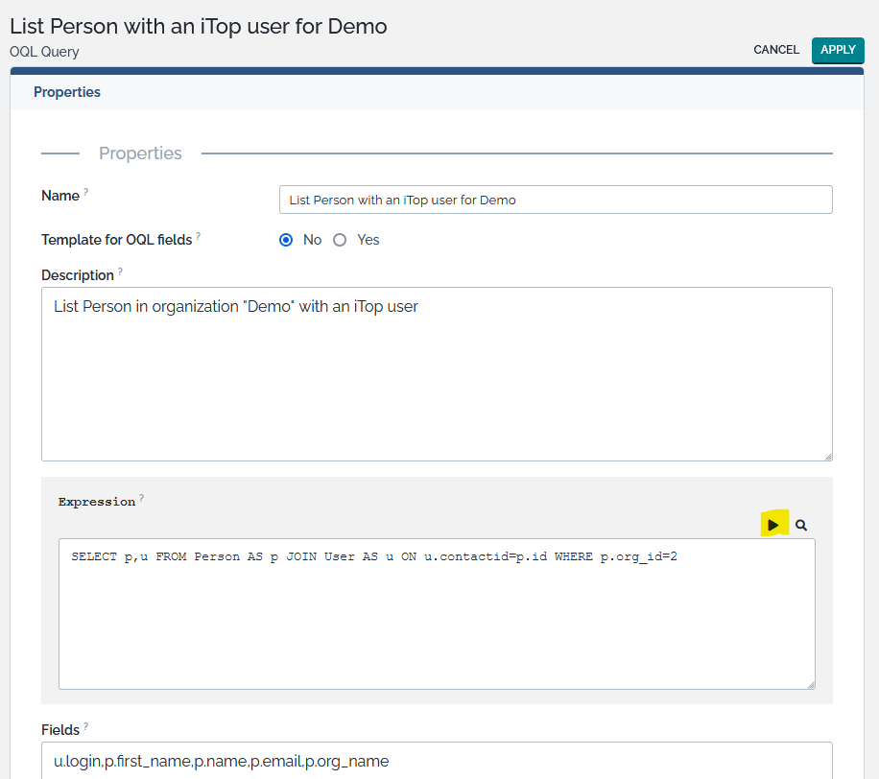Screen dimensions: 879x779
Task: Show help tooltip next to Name label
Action: click(x=85, y=193)
